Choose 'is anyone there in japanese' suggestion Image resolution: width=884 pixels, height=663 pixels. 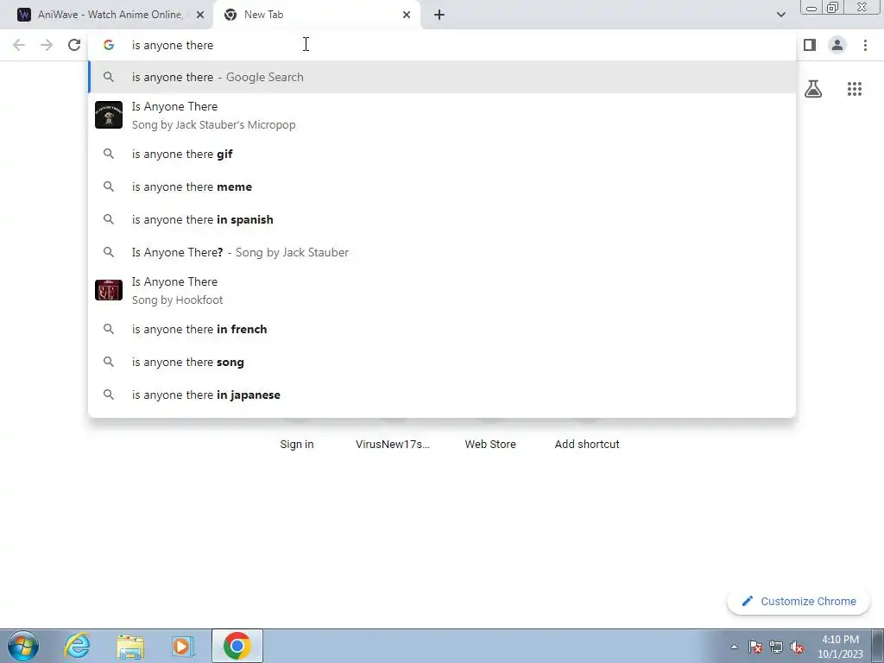click(442, 395)
